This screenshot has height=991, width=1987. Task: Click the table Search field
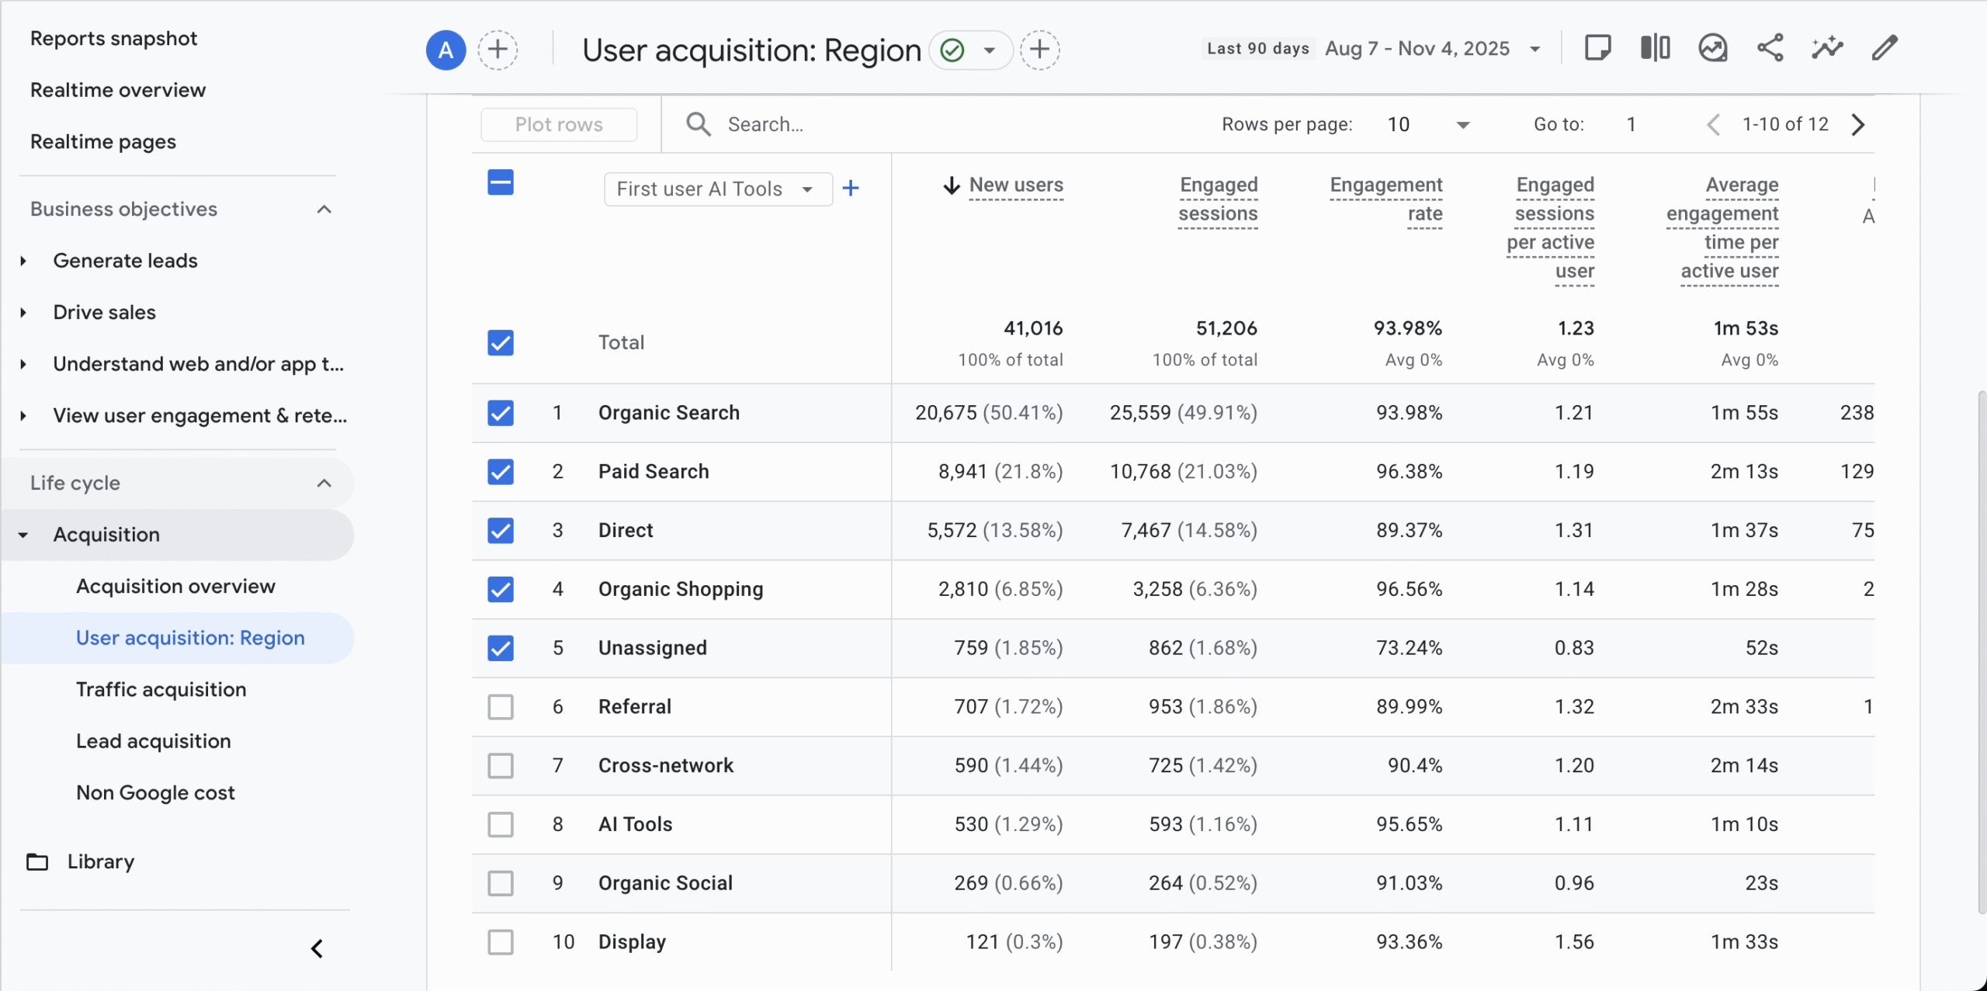(765, 125)
